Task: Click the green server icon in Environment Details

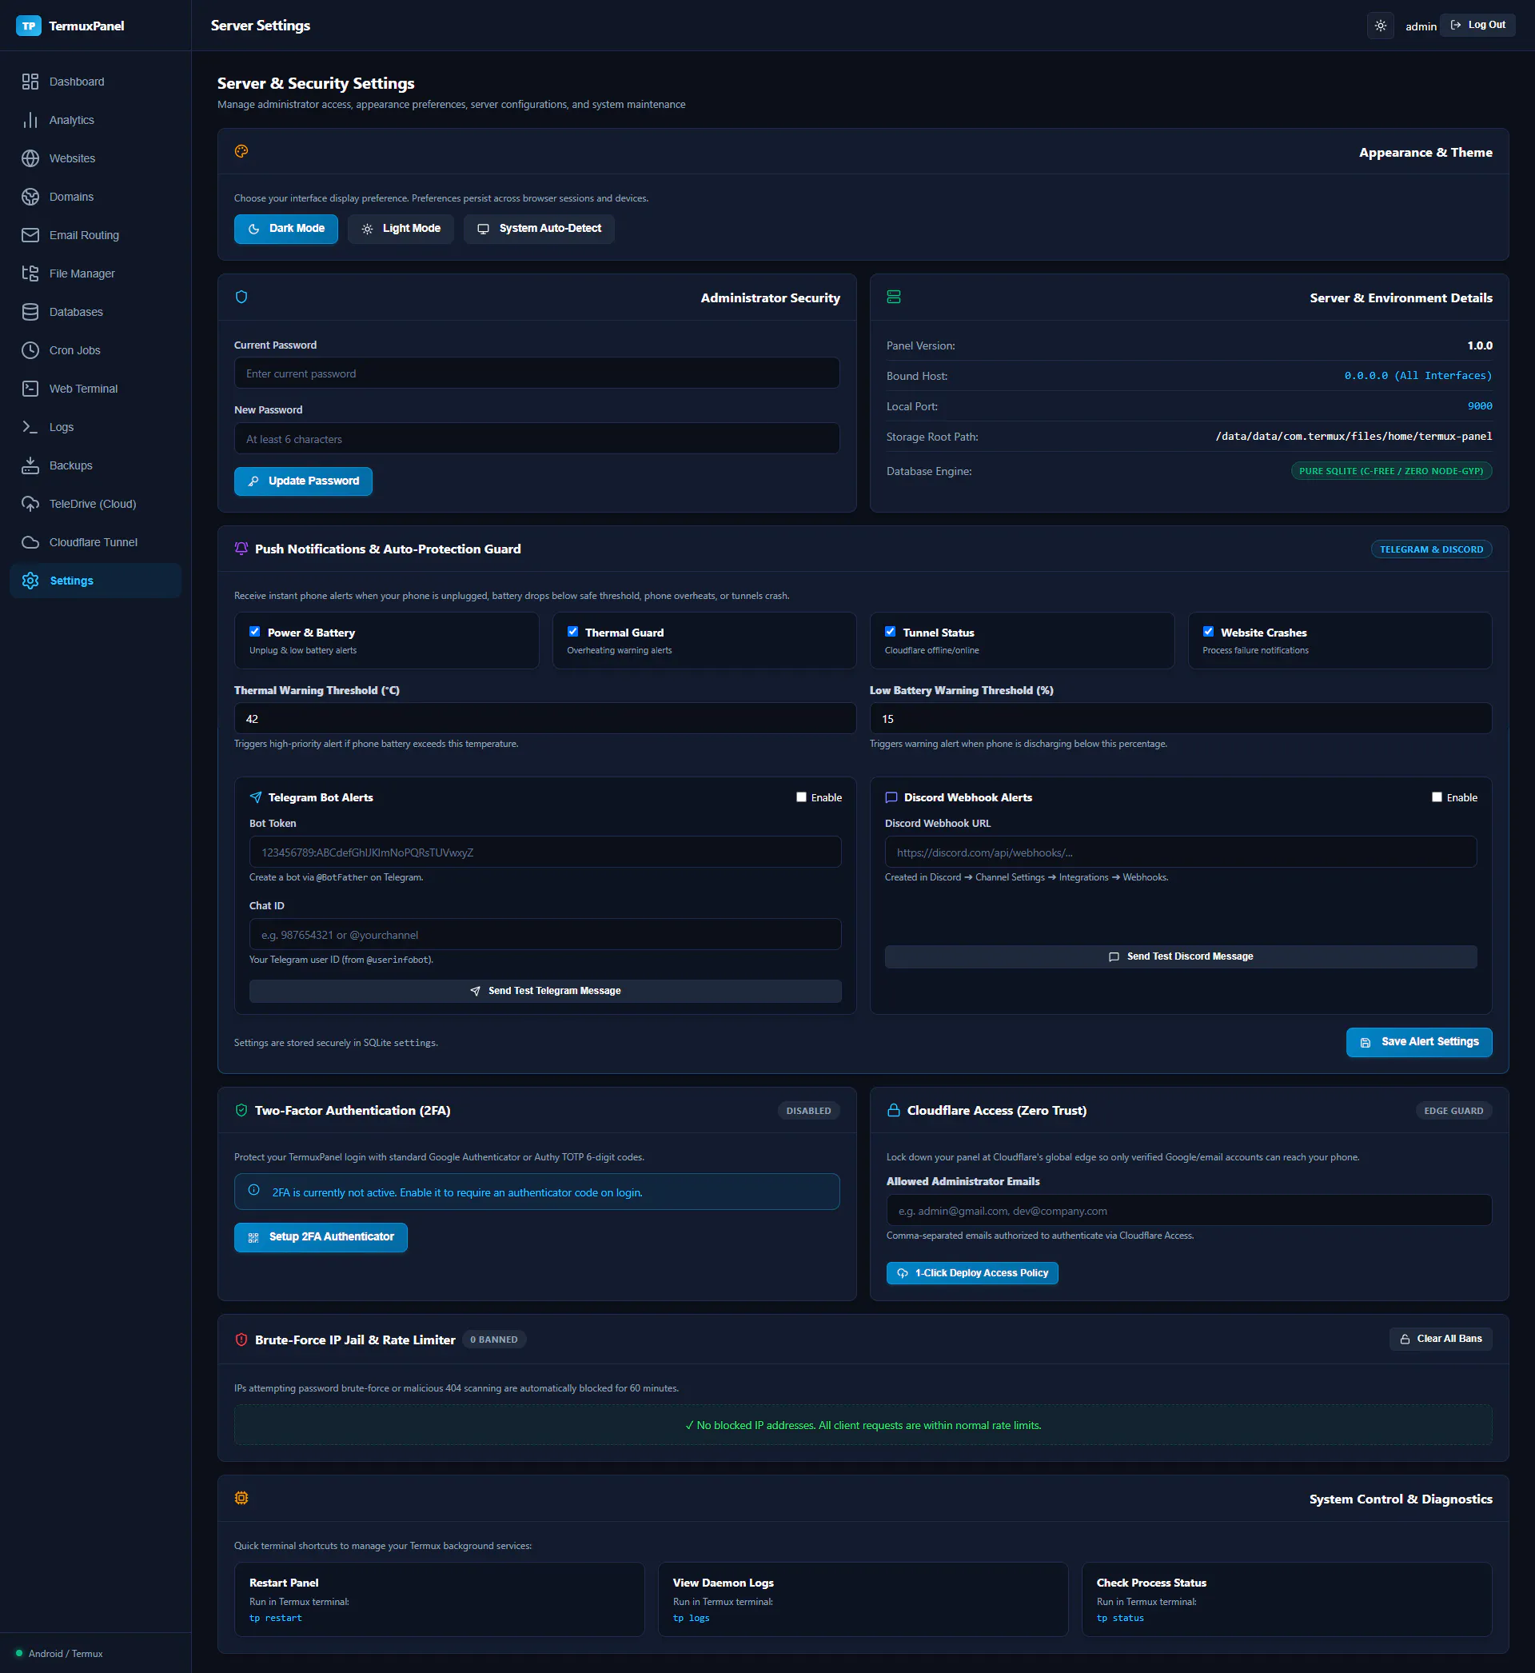Action: click(894, 297)
